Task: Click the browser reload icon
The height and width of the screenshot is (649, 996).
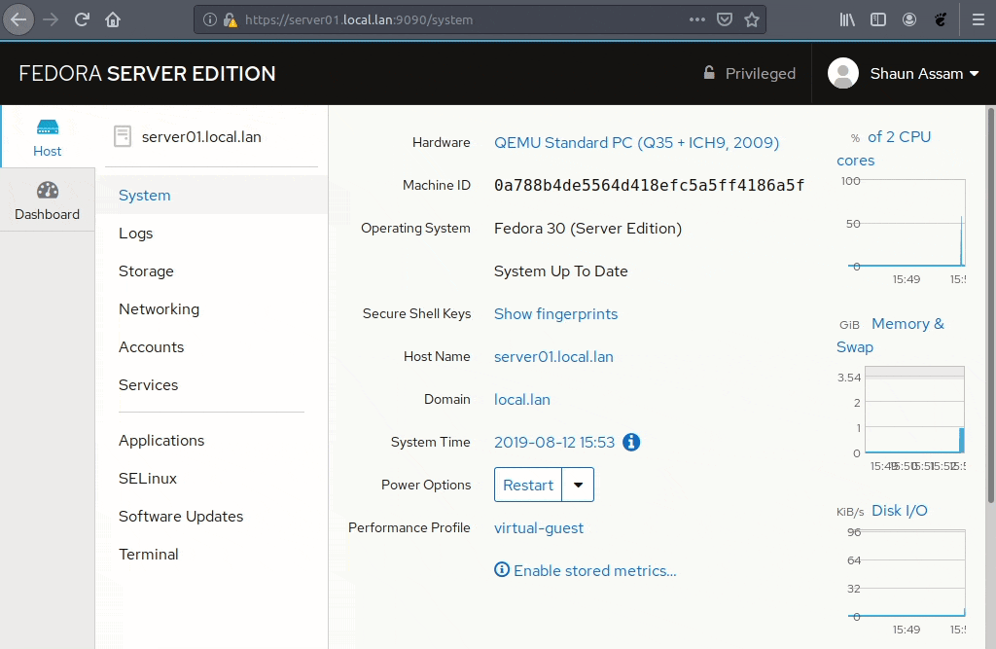Action: (83, 19)
